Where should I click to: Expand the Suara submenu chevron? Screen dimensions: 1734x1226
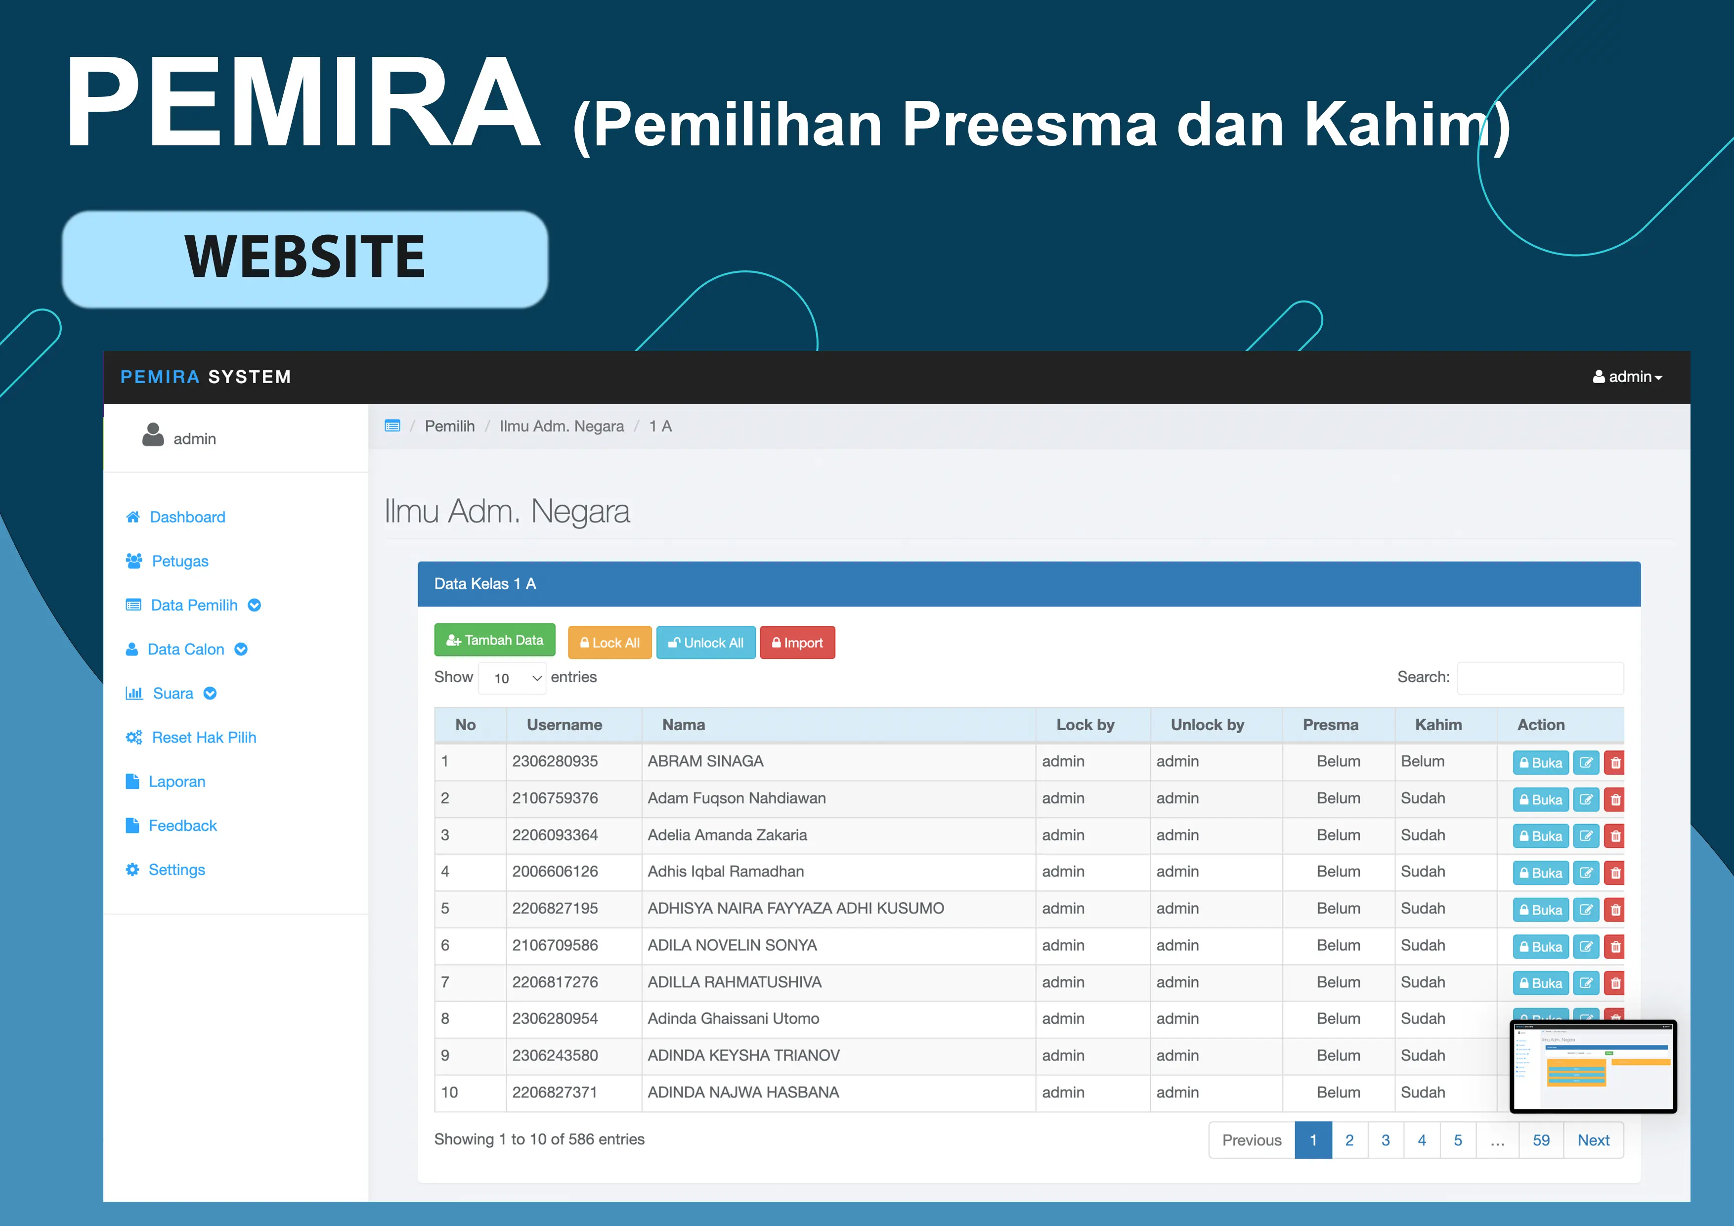coord(210,694)
